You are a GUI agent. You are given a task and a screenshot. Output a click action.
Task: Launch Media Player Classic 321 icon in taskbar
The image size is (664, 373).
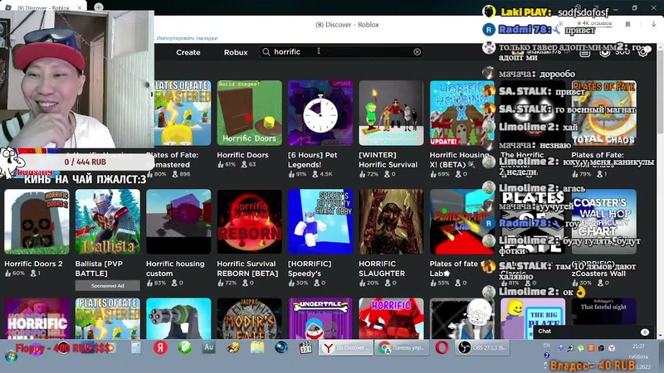(x=305, y=348)
